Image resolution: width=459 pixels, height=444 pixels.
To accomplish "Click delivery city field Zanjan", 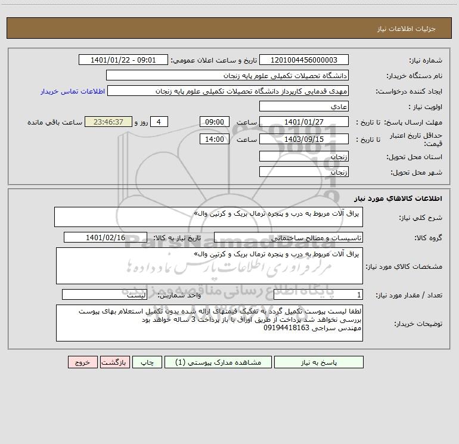I will tap(304, 172).
